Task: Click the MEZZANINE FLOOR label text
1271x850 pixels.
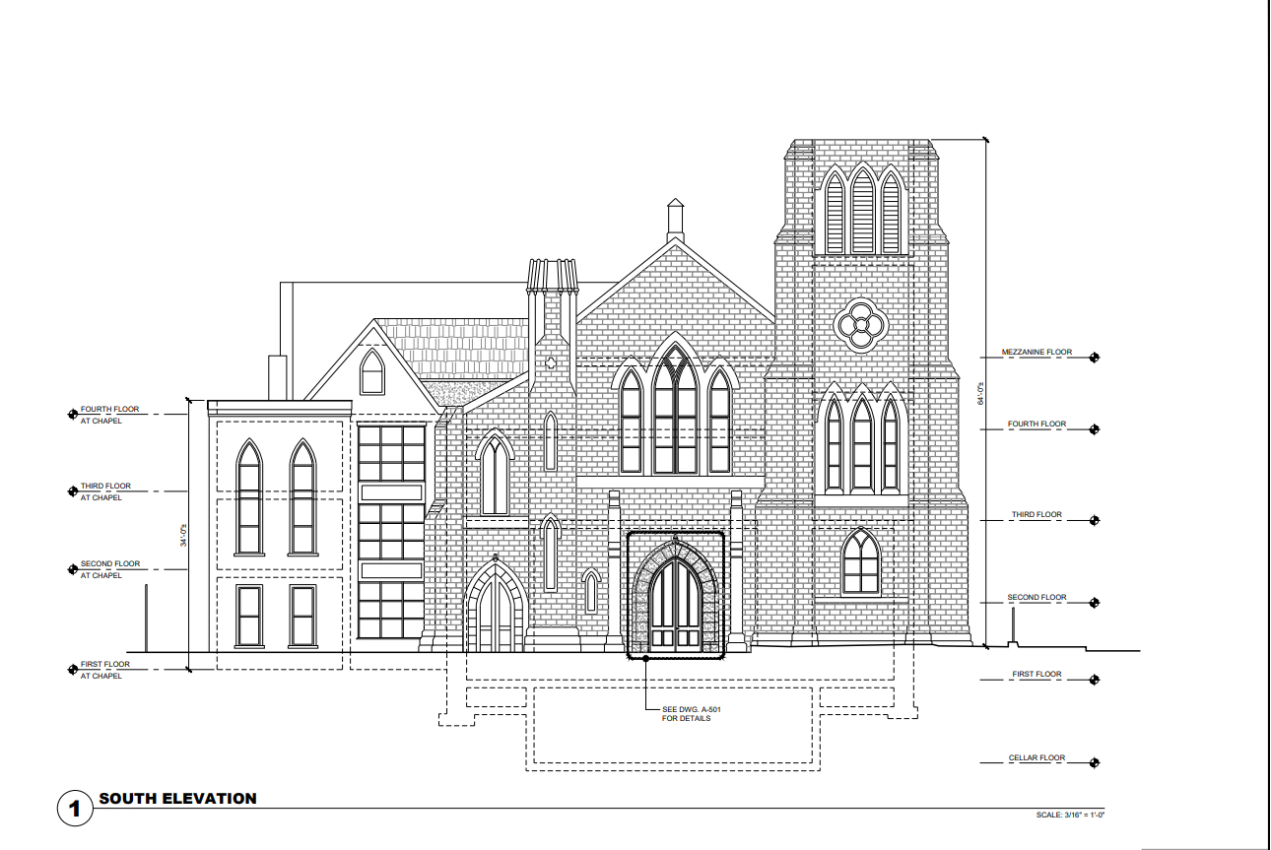Action: tap(1036, 352)
